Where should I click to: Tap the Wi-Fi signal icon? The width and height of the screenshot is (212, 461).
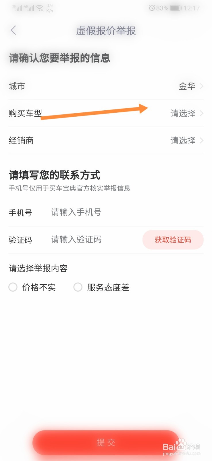(x=40, y=8)
